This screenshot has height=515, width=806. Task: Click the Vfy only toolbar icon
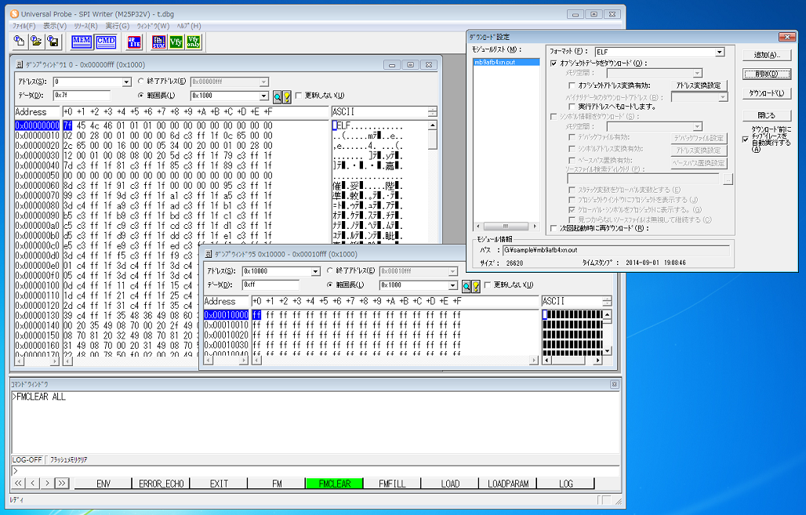(x=193, y=42)
